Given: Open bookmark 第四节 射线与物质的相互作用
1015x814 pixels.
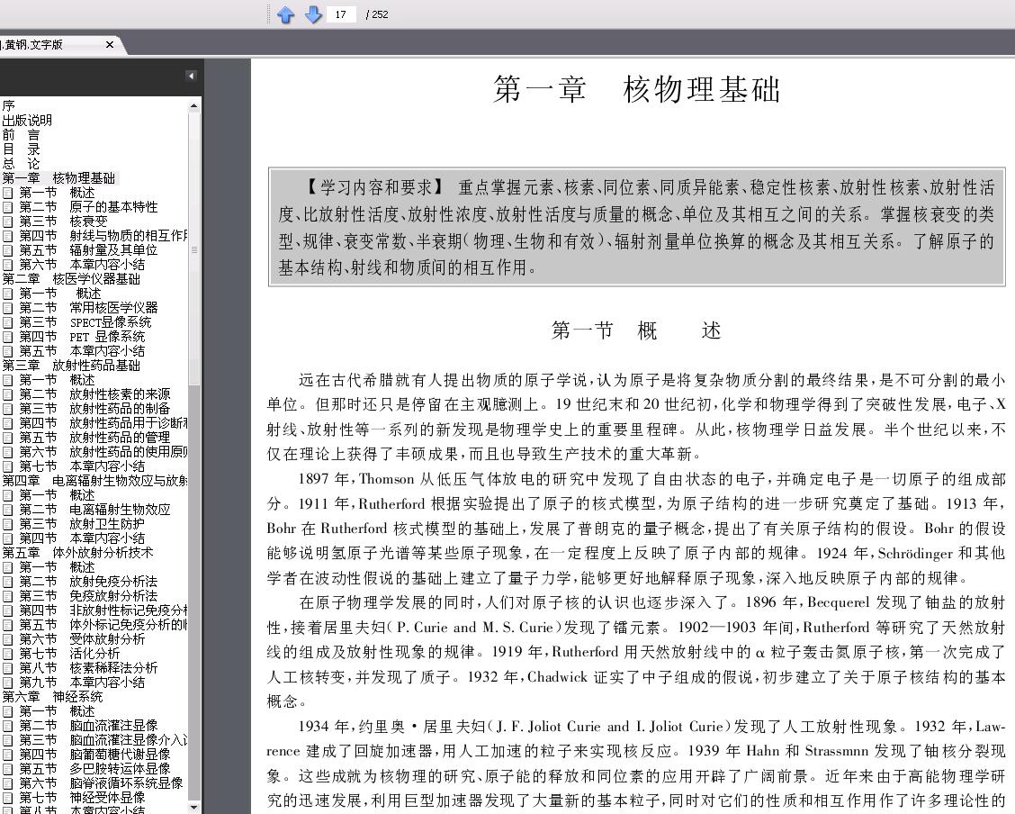Looking at the screenshot, I should click(103, 236).
